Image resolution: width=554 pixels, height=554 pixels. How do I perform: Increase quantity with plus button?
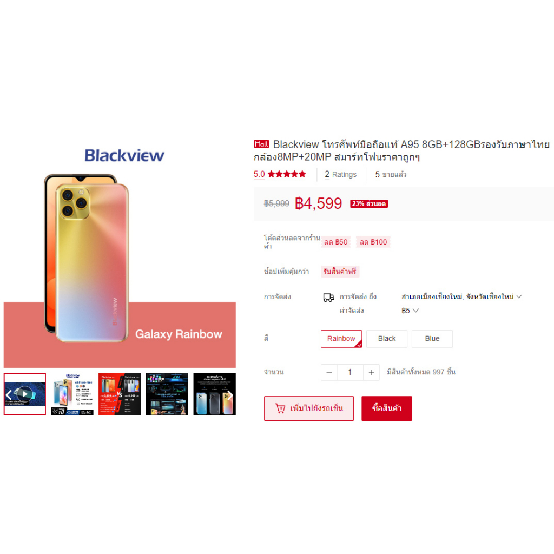point(371,372)
